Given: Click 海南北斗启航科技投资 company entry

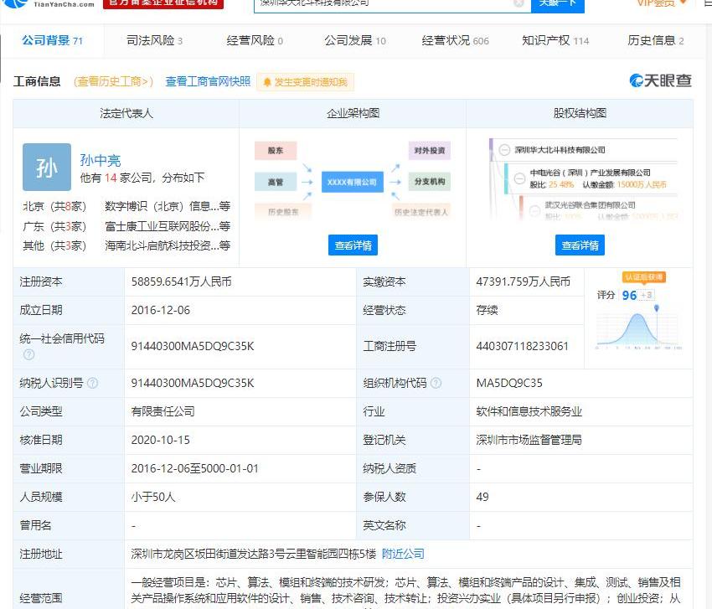Looking at the screenshot, I should tap(167, 245).
